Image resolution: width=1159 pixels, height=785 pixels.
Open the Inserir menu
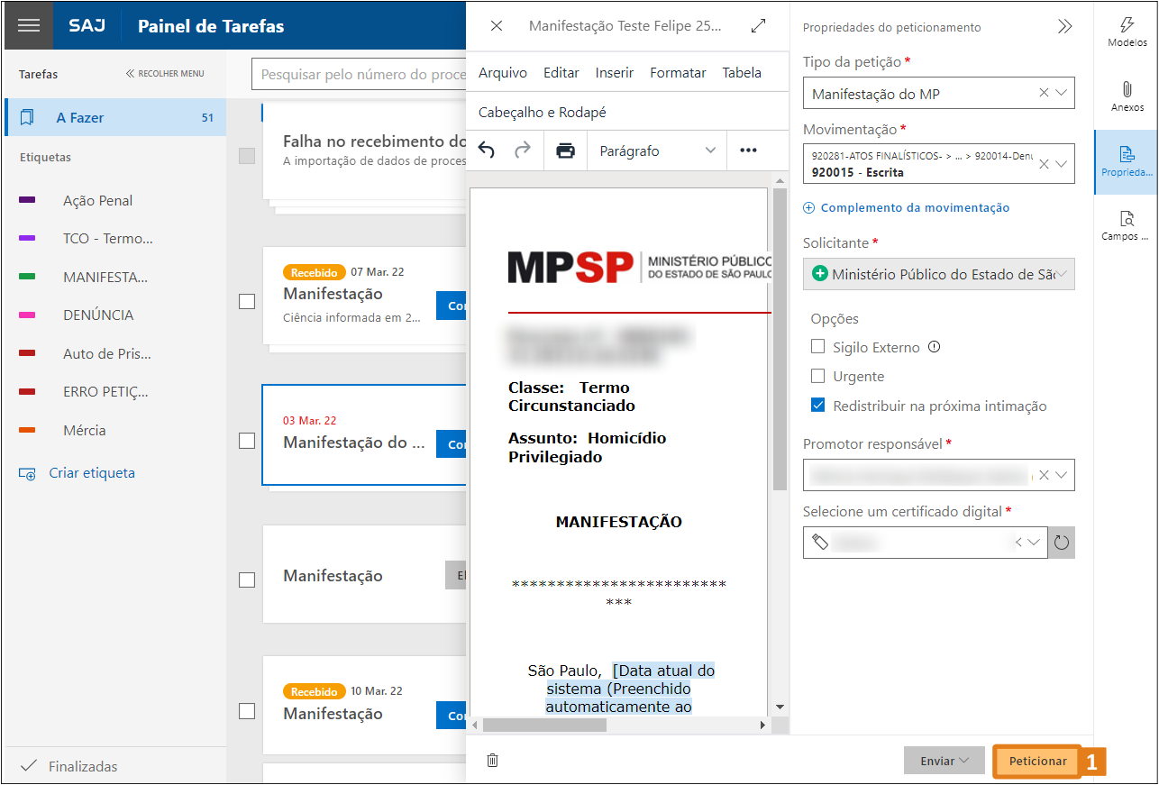615,73
